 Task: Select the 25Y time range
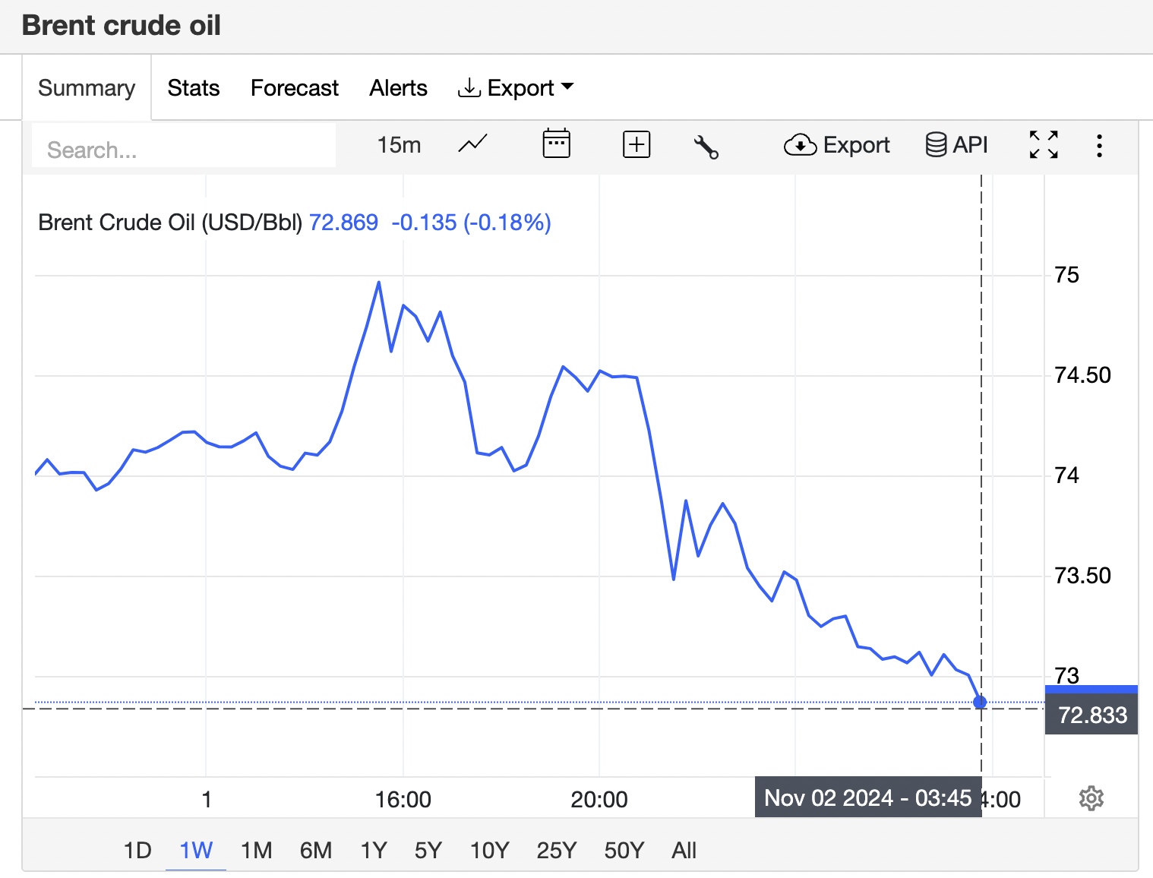pyautogui.click(x=557, y=850)
